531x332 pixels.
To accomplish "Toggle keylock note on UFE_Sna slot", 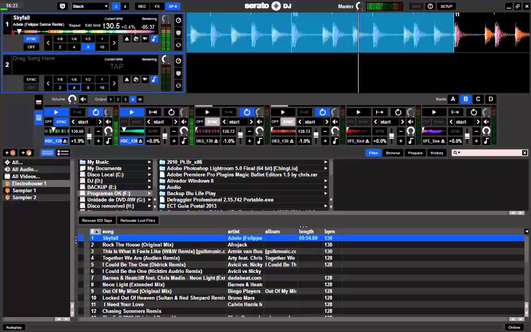I will coord(486,141).
